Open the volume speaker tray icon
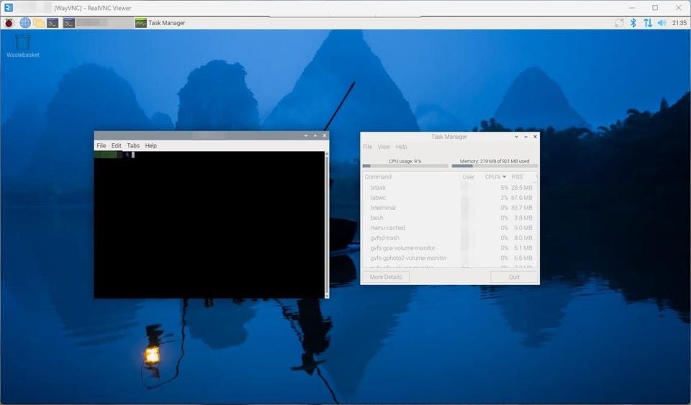 tap(661, 23)
